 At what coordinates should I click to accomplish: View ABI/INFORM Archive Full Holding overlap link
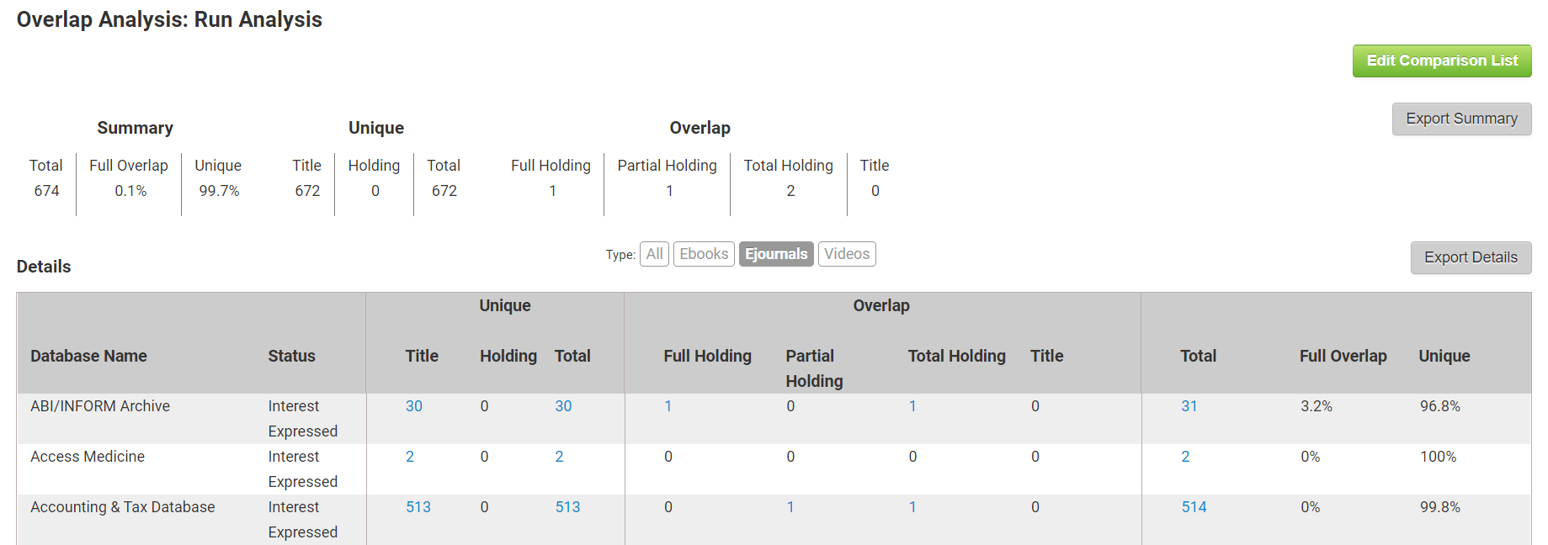pyautogui.click(x=668, y=406)
